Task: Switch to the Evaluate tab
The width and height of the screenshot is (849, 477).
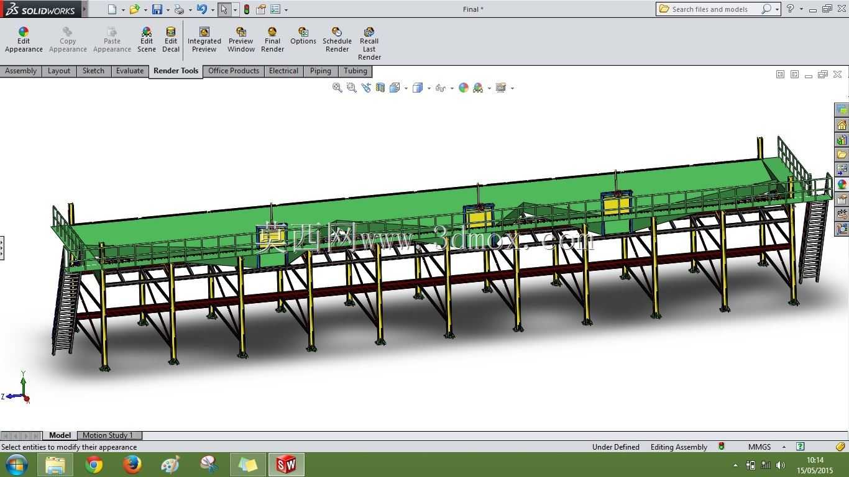Action: 130,71
